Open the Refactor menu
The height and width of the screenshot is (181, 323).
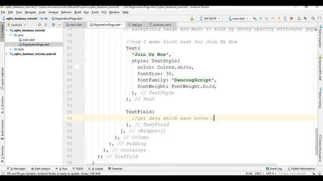coord(66,12)
